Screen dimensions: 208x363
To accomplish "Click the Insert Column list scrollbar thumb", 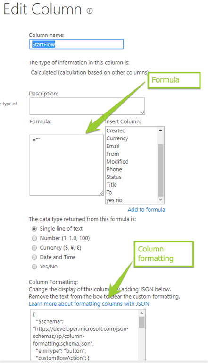I will coord(160,170).
